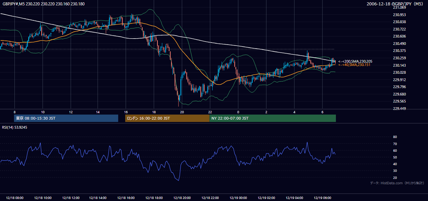Screen dimensions: 428x201
Task: Click the RSI 40 level label
Action: click(x=395, y=164)
